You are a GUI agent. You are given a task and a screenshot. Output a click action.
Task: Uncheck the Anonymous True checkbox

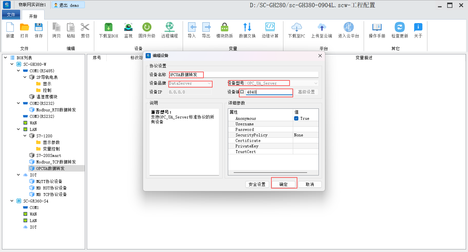[296, 119]
